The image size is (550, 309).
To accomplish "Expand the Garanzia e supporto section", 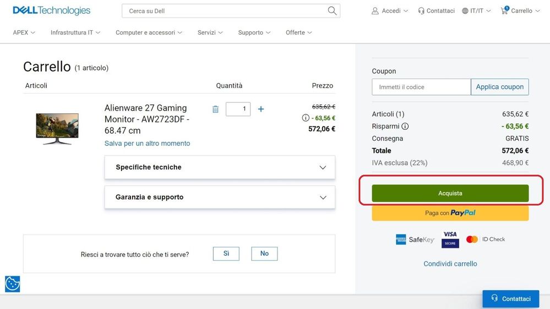I will (220, 197).
